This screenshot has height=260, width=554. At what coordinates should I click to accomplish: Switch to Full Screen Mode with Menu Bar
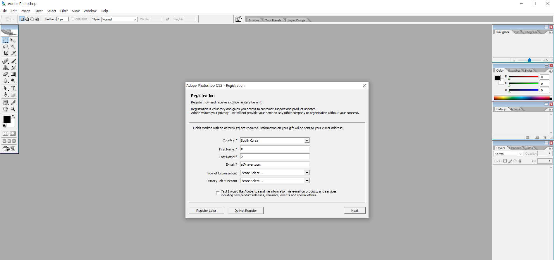[9, 141]
